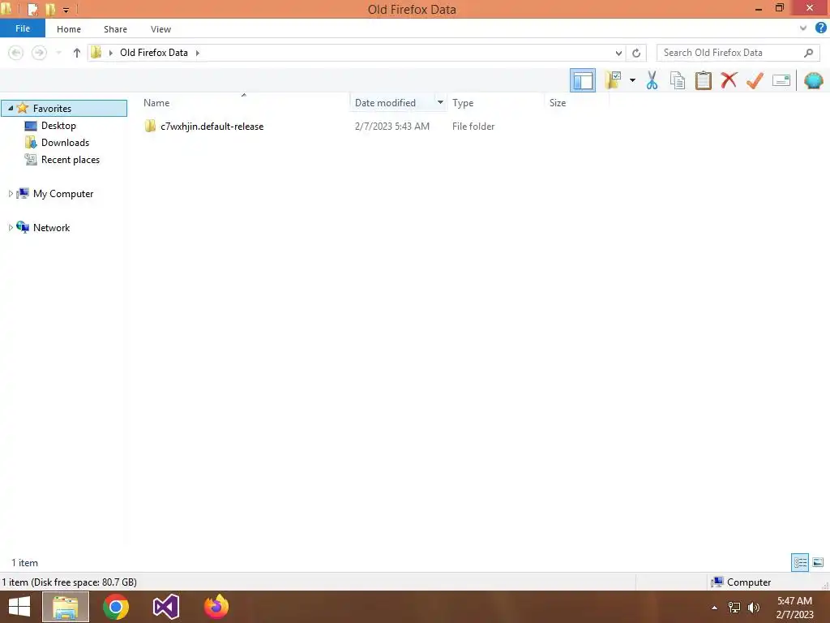Open the Windows Start button
Viewport: 830px width, 623px height.
pyautogui.click(x=19, y=607)
